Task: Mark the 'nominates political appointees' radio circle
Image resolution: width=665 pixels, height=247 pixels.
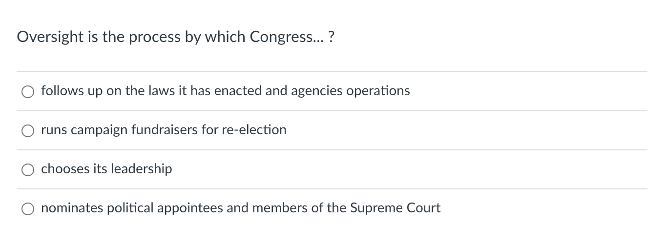Action: point(28,208)
